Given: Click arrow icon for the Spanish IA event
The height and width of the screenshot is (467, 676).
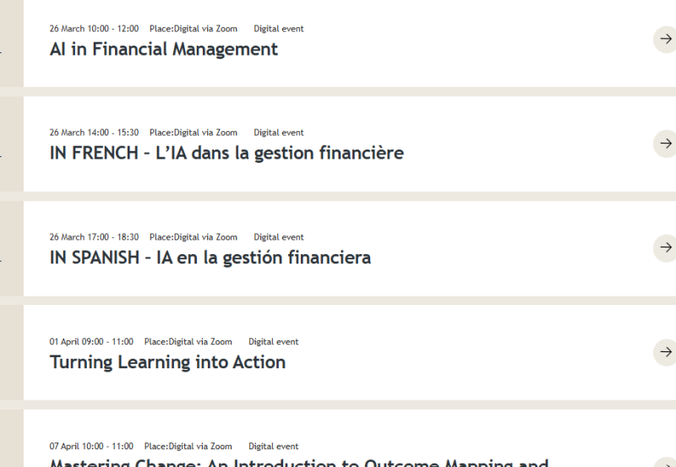Looking at the screenshot, I should tap(666, 247).
